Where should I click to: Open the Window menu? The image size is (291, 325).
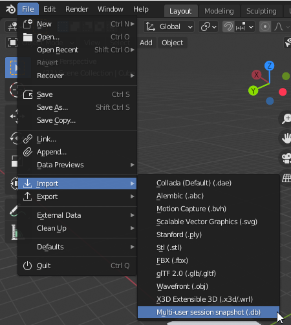tap(111, 9)
